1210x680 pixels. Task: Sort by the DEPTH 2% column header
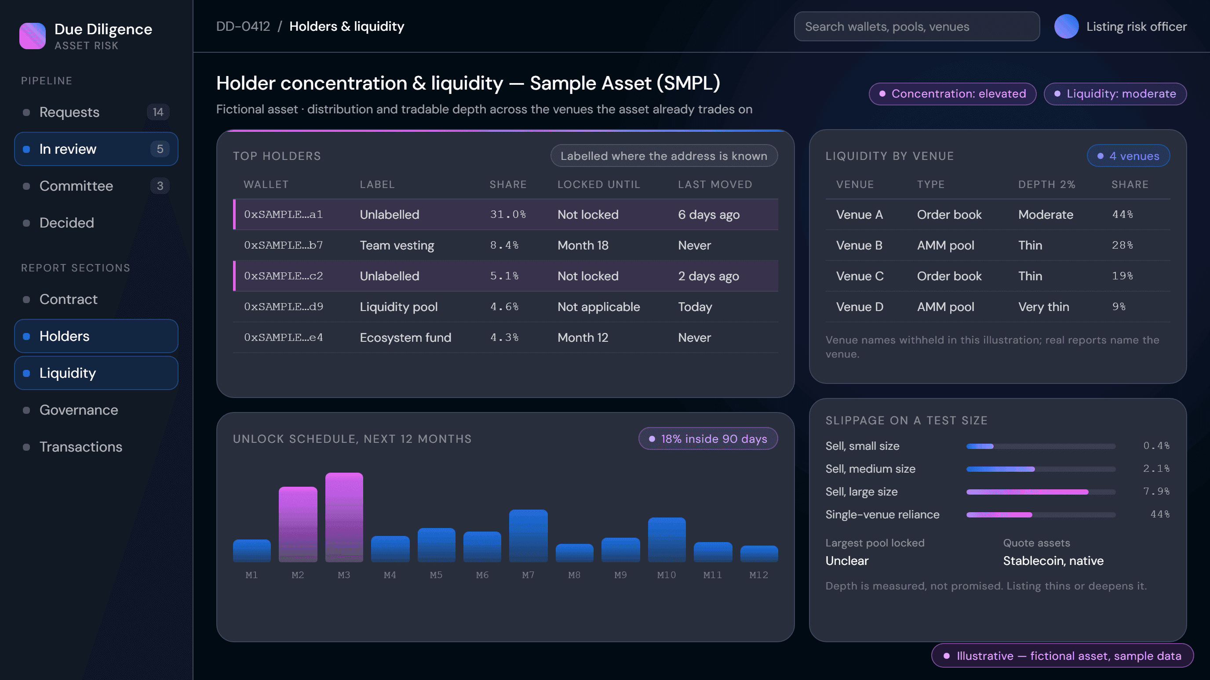1046,184
